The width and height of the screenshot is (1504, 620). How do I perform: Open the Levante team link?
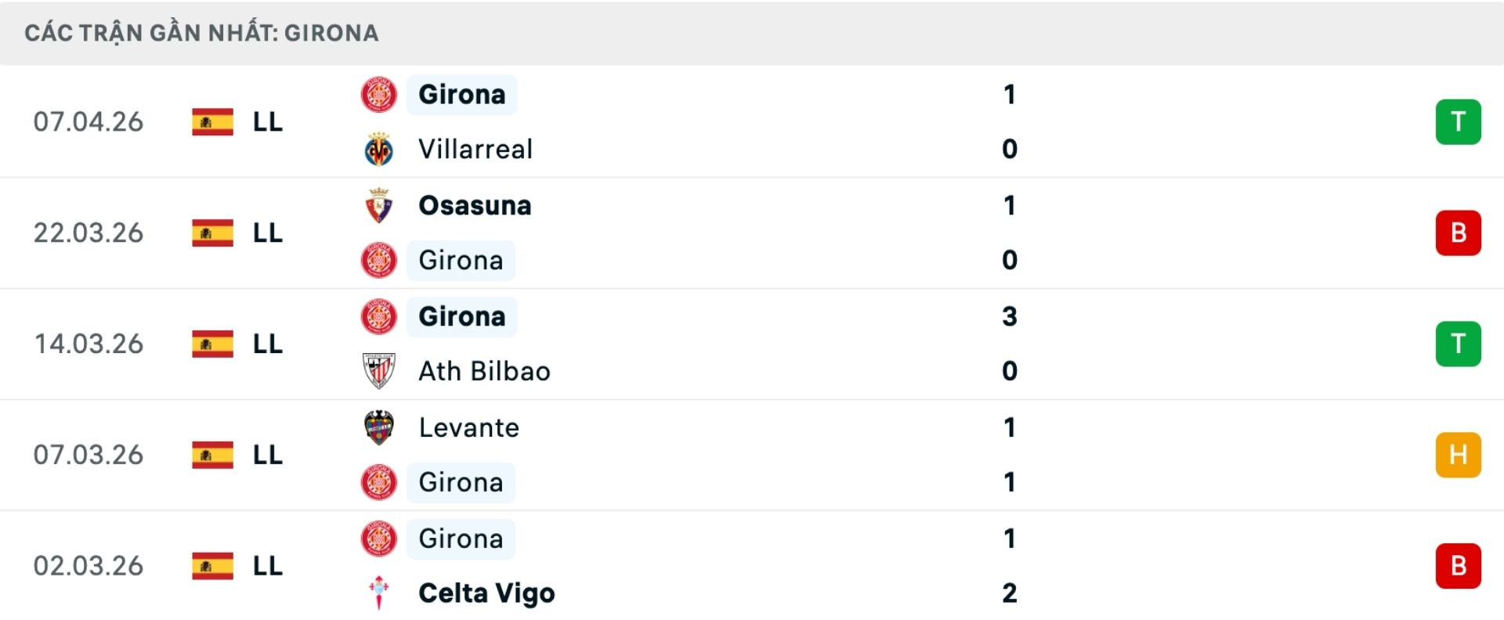point(468,427)
